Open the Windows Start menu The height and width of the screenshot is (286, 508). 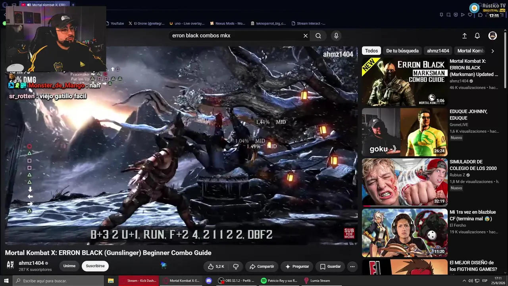pyautogui.click(x=6, y=281)
